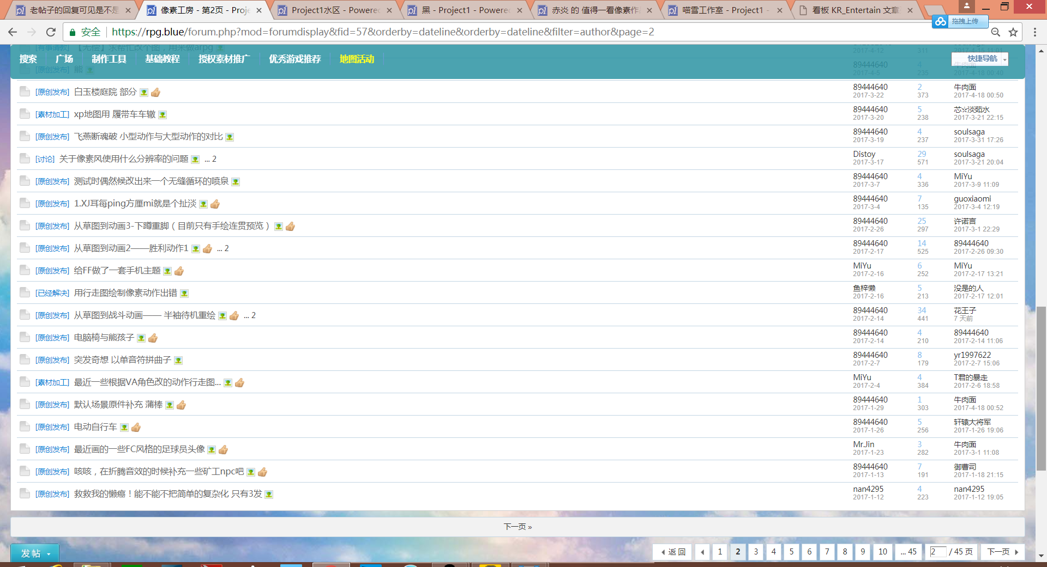This screenshot has width=1047, height=567.
Task: Click the 拖拽上传 cloud upload button
Action: 959,21
